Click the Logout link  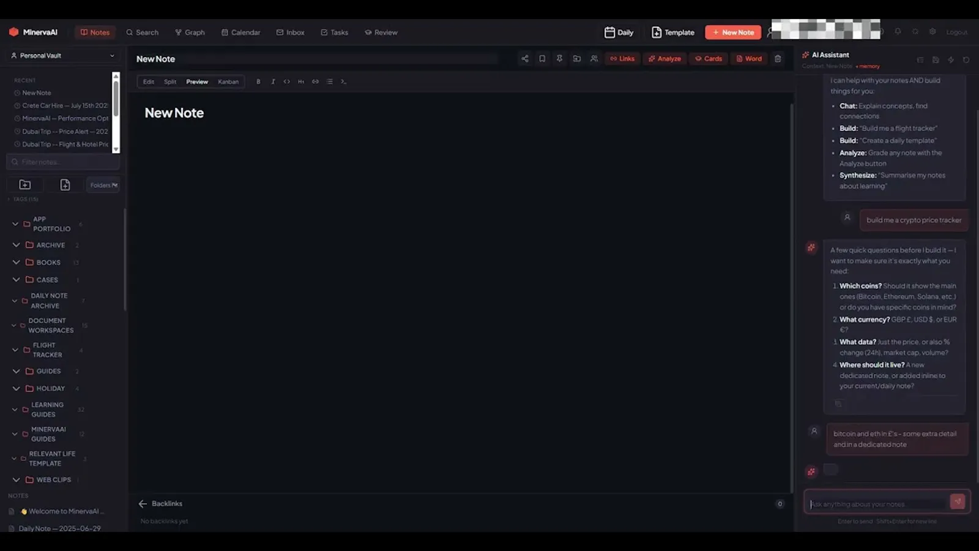coord(956,32)
